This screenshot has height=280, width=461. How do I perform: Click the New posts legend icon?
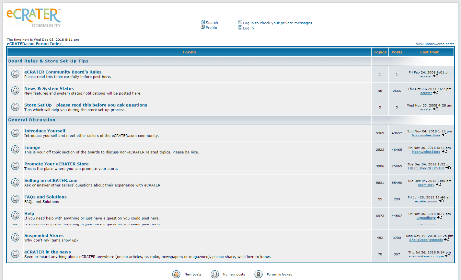[x=176, y=274]
